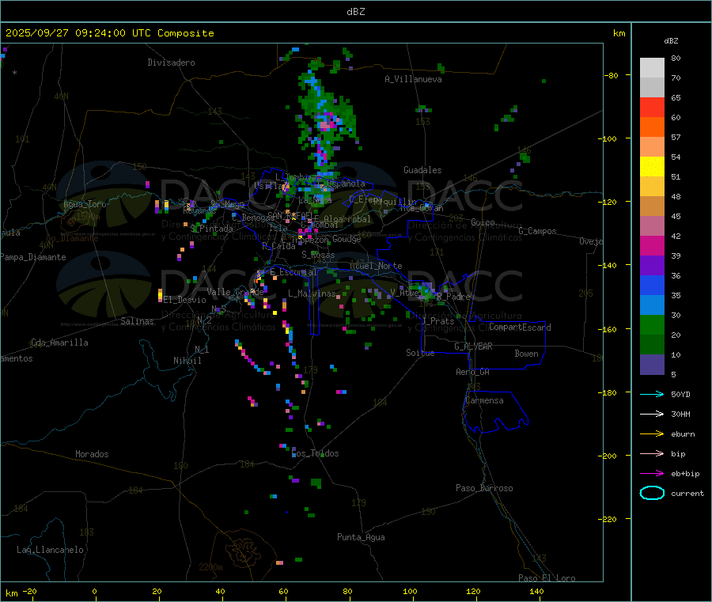Click the 'A_Villanueva' map label

click(413, 79)
